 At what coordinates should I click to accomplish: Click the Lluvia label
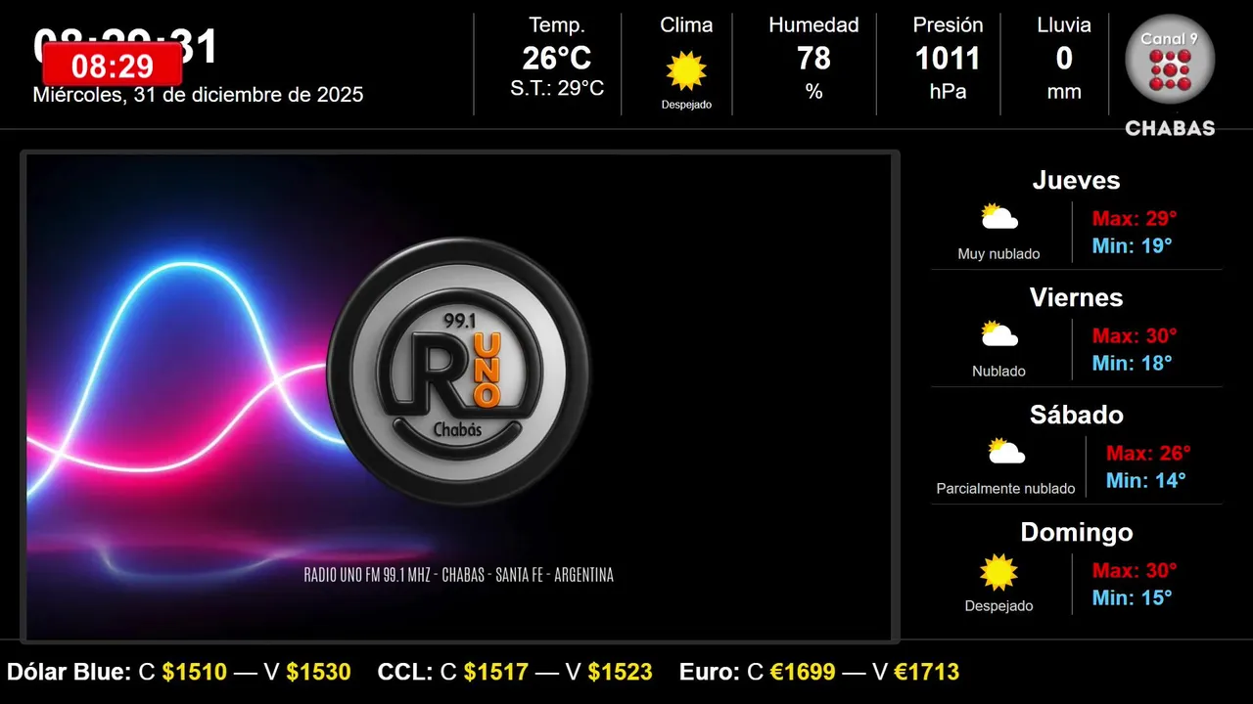[x=1064, y=24]
